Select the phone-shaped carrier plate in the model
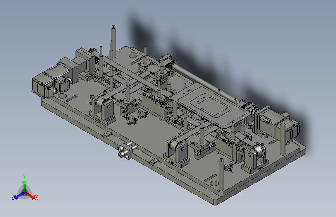Screen dimensions: 336x217 click(x=211, y=105)
